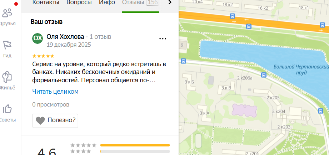Screen dimensions: 329x155
Task: Filter reviews by five-star bar
Action: click(x=135, y=145)
